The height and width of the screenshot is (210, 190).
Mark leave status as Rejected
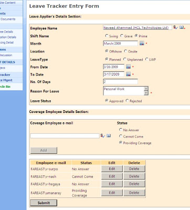[127, 101]
